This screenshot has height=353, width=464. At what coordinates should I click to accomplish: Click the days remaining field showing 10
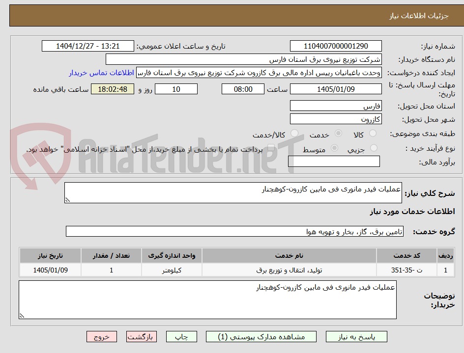[x=176, y=89]
